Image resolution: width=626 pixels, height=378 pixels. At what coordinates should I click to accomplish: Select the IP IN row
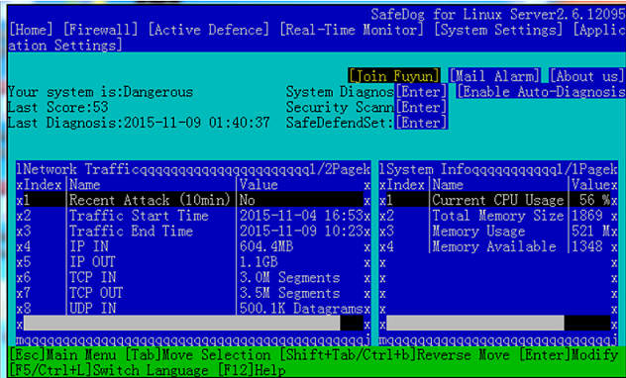tap(193, 246)
